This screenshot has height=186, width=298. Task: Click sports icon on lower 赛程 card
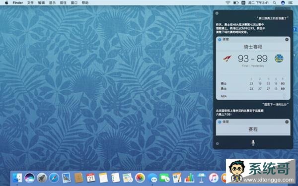(220, 122)
